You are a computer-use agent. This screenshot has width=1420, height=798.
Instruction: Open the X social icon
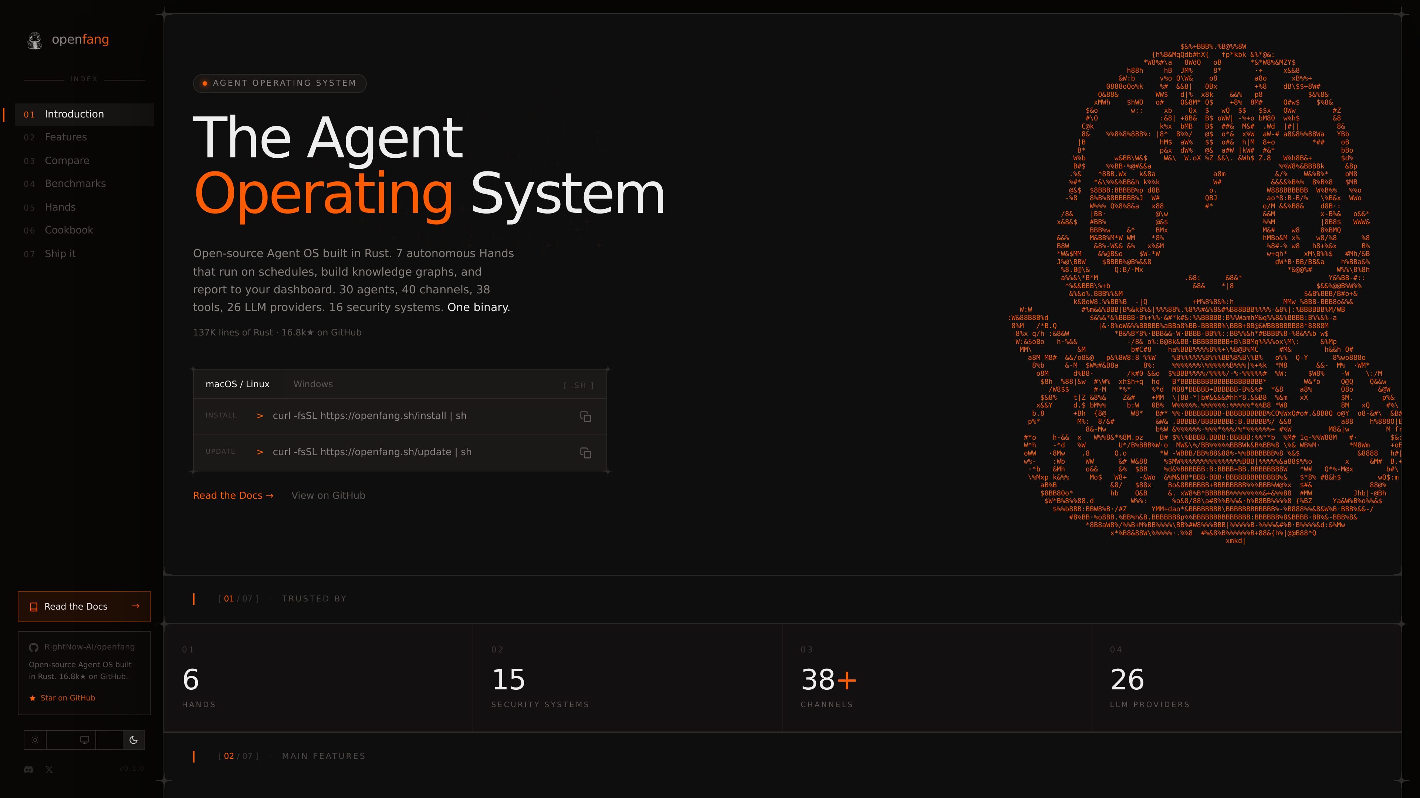point(49,769)
